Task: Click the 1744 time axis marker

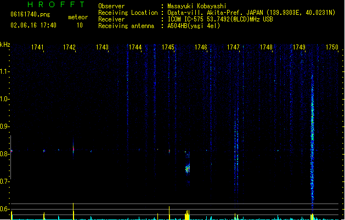Action: click(x=135, y=47)
